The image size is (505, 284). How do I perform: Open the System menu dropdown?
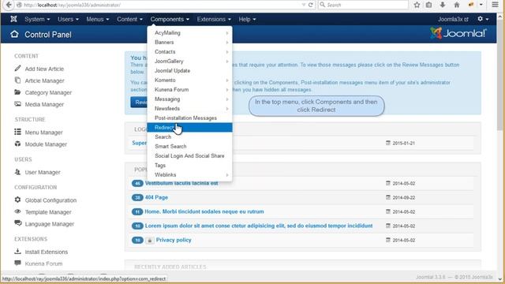point(37,19)
